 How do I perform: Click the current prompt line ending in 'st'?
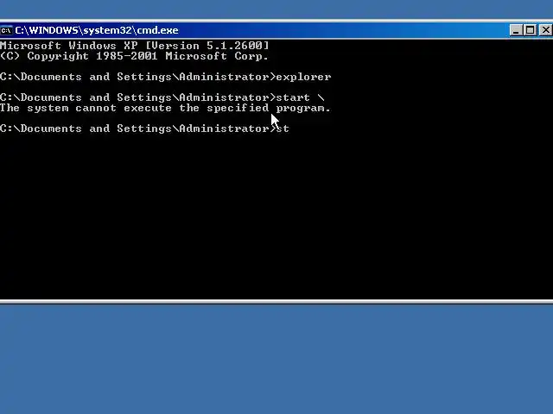[x=144, y=129]
